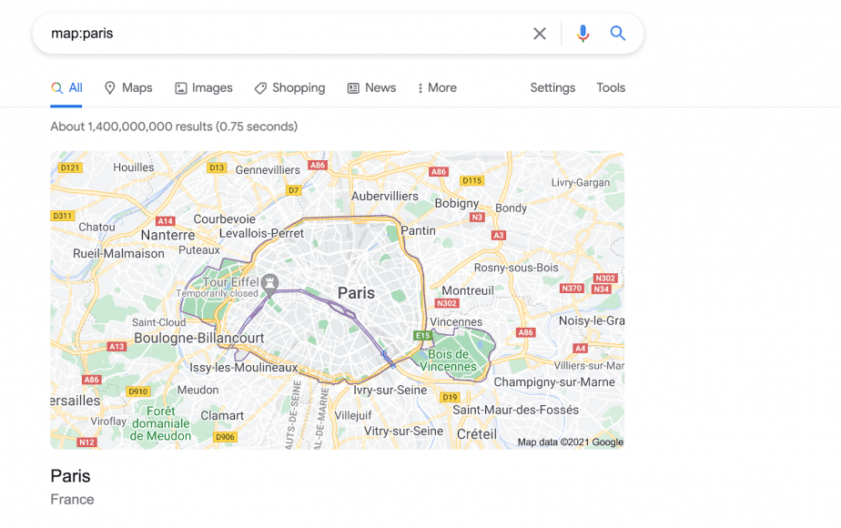Click Rosny-sous-Bois label on map
Screen dimensions: 841x528
tap(516, 268)
